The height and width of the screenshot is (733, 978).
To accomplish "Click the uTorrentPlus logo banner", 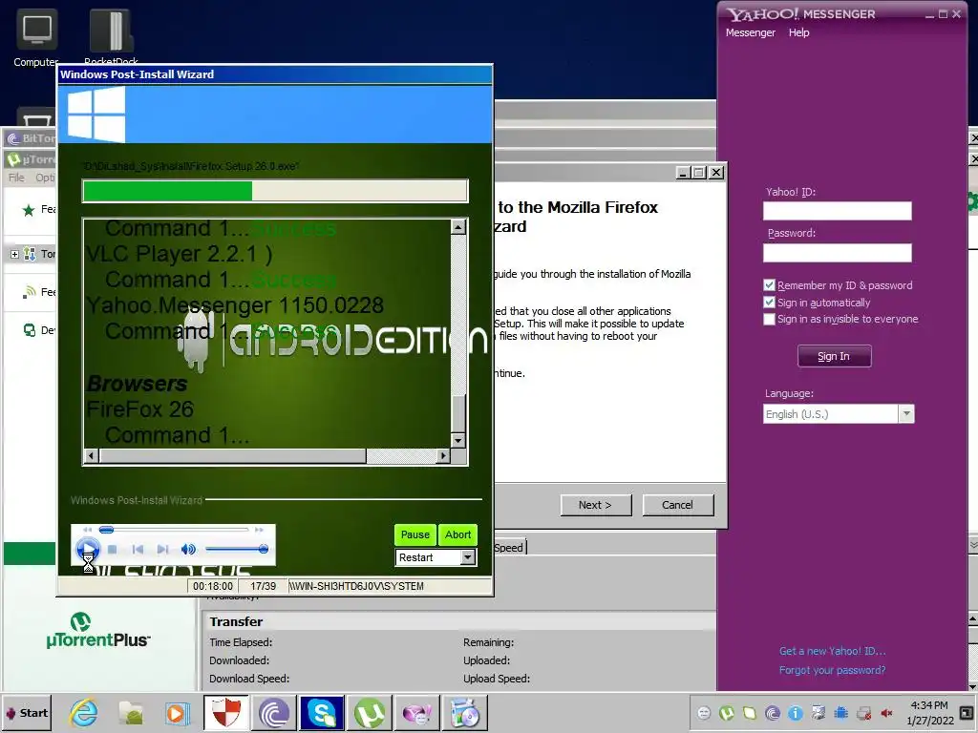I will pos(98,630).
